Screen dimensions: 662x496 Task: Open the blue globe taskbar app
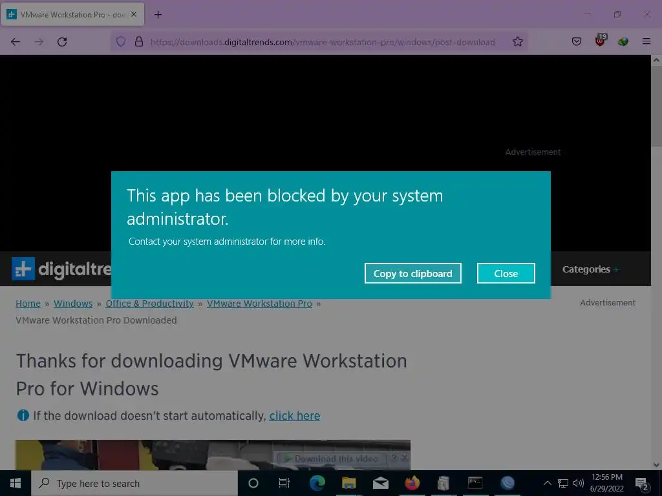pos(507,483)
